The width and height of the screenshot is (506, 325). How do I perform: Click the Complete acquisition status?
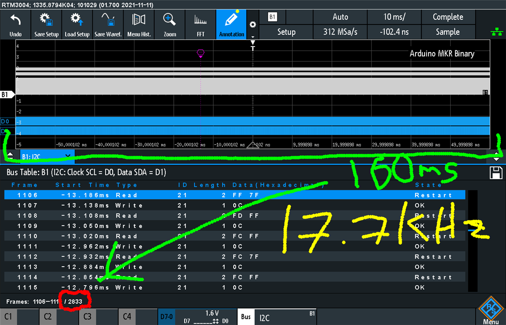click(448, 17)
